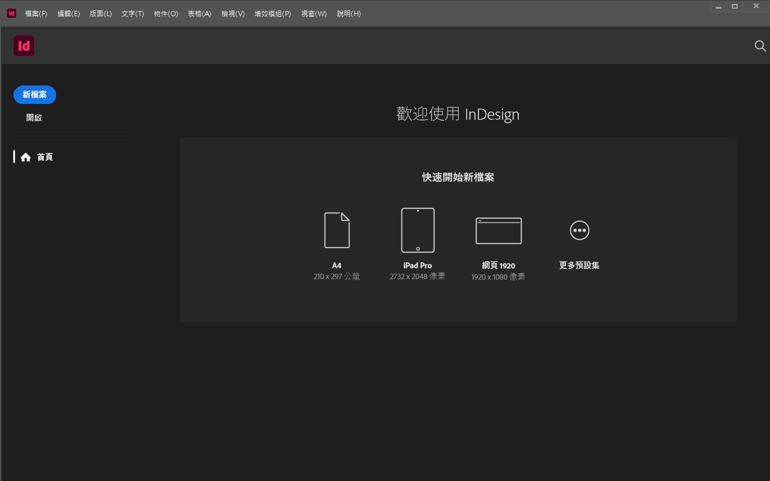The height and width of the screenshot is (481, 770).
Task: Click the A4 document preset icon
Action: 337,230
